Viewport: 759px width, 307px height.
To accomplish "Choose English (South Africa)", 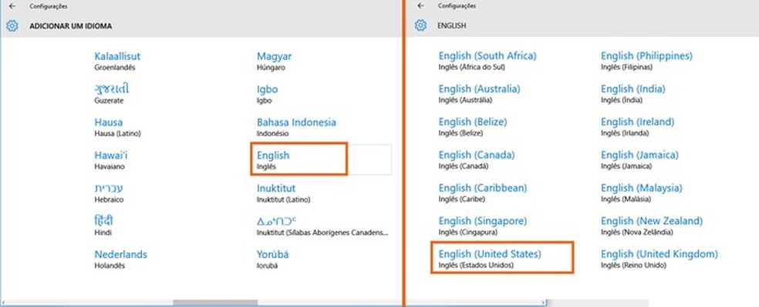I will (487, 62).
